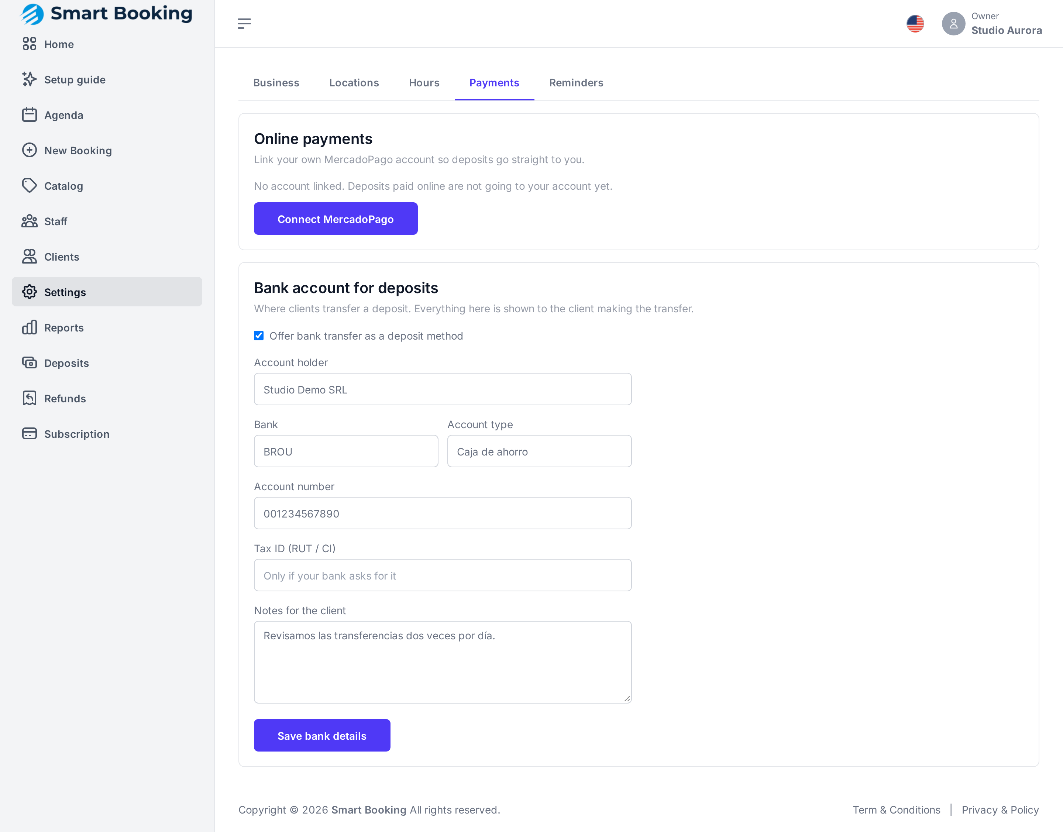This screenshot has height=832, width=1063.
Task: Open Subscription in the sidebar
Action: click(107, 434)
